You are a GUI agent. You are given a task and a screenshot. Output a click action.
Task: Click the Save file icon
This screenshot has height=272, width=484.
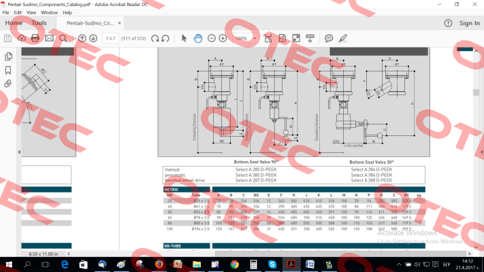tap(7, 38)
